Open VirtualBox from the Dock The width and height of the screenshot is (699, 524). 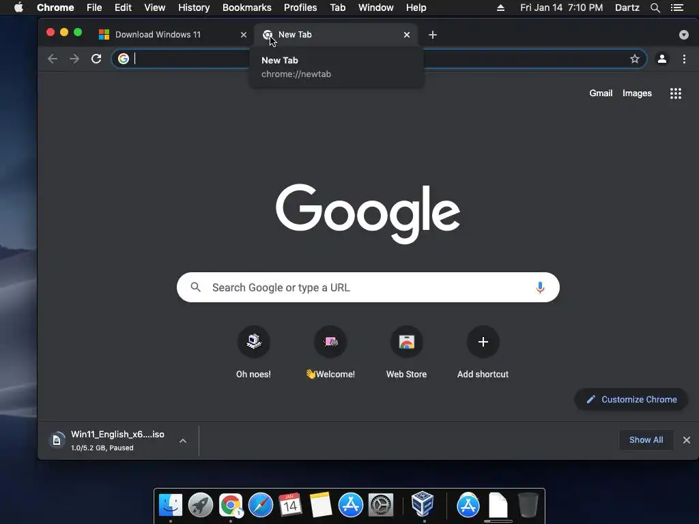(x=423, y=504)
